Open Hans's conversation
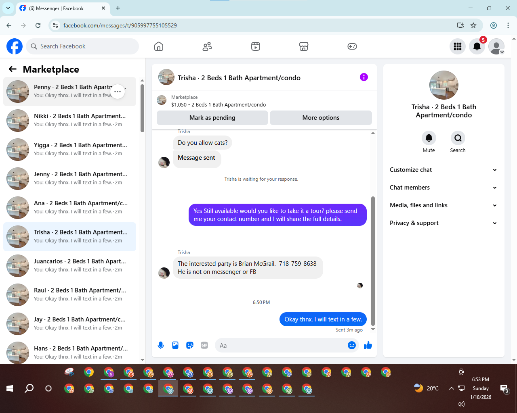 pyautogui.click(x=69, y=353)
